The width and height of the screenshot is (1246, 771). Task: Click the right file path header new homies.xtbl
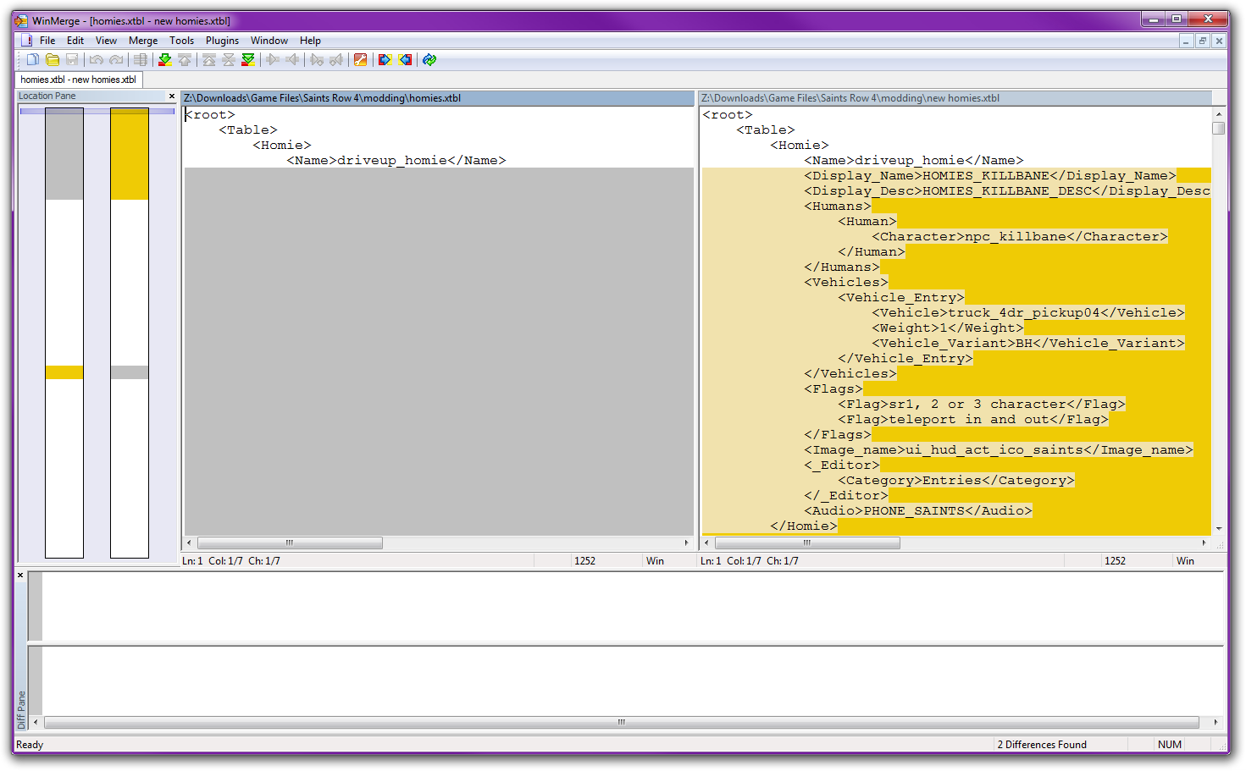955,98
